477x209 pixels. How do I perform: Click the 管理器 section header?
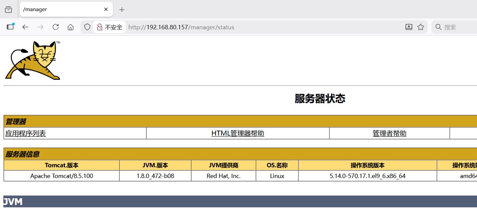click(x=240, y=122)
